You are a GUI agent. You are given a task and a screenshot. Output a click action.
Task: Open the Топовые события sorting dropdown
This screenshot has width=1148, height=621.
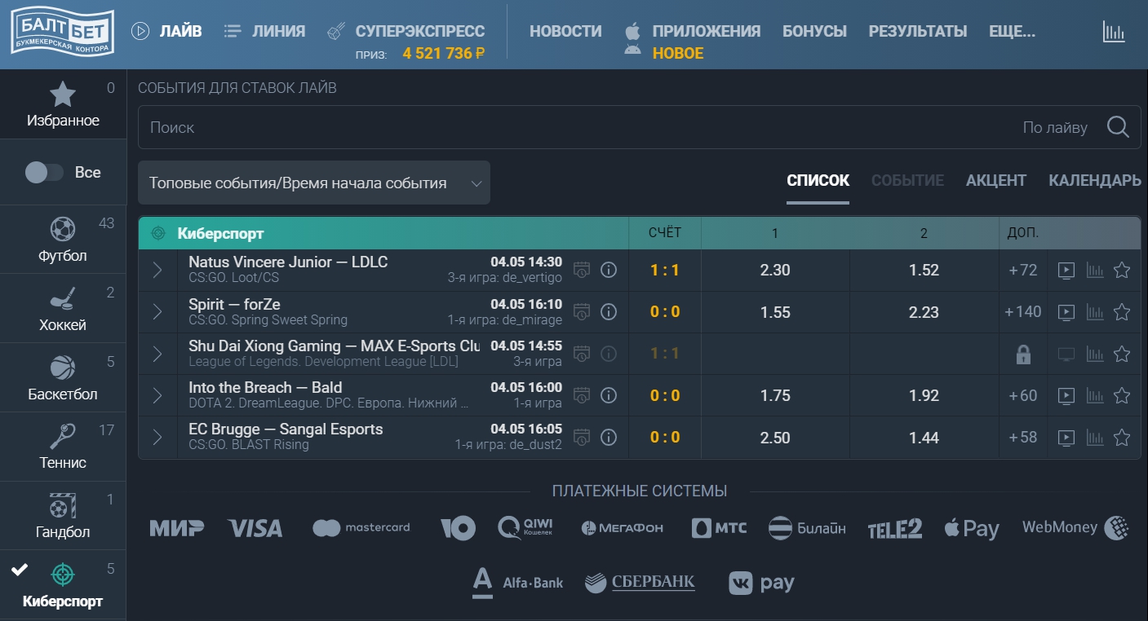pyautogui.click(x=314, y=183)
